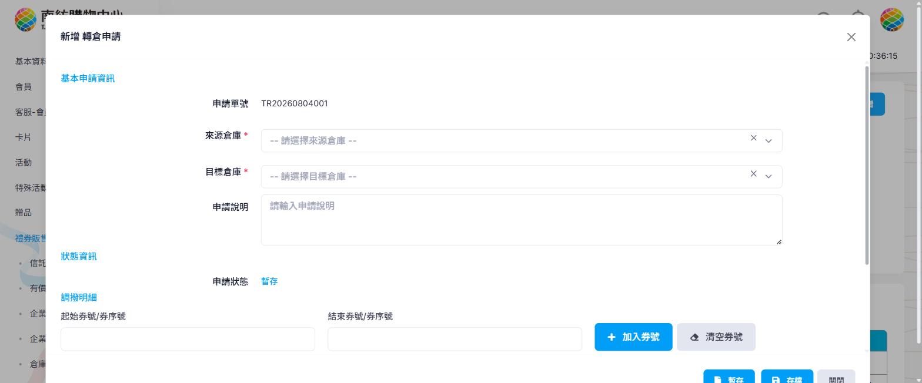Expand the 目標倉庫 dropdown arrow
The image size is (922, 383).
coord(768,177)
